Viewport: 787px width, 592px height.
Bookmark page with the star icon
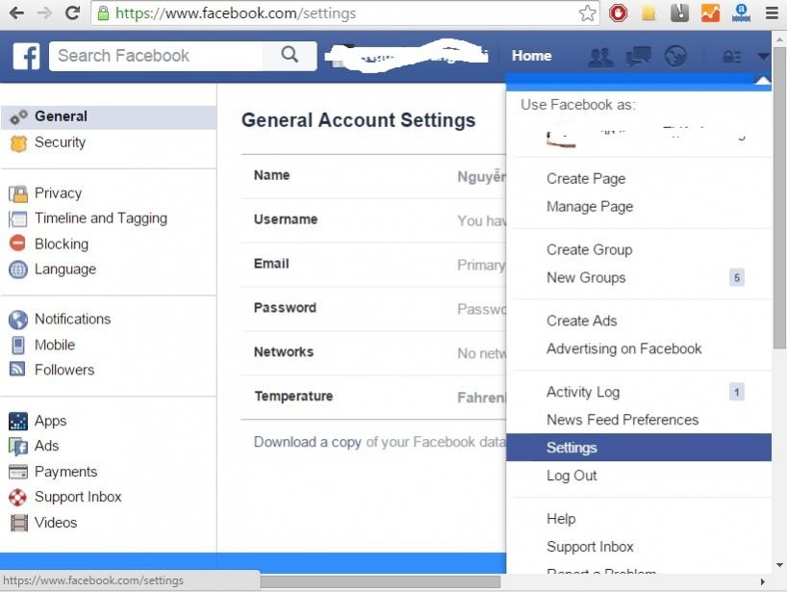587,13
